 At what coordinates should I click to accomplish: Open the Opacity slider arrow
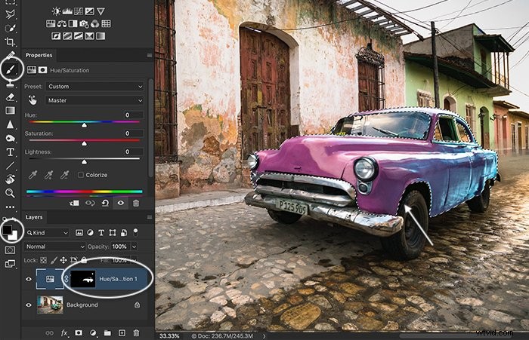tap(134, 247)
